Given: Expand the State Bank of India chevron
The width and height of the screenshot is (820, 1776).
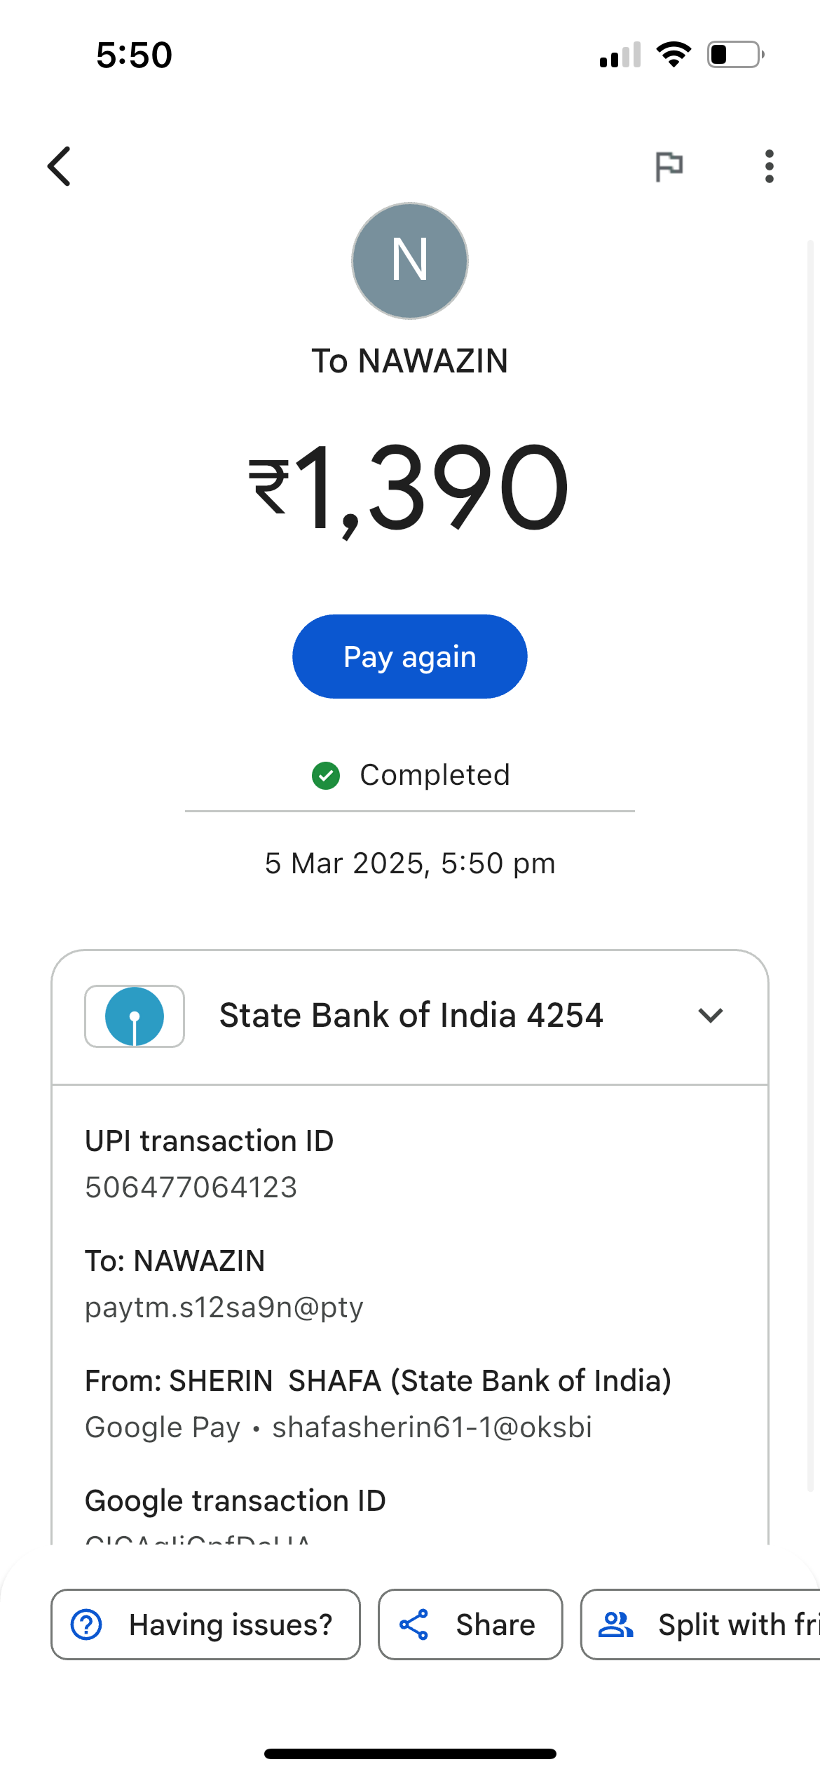Looking at the screenshot, I should click(x=711, y=1016).
